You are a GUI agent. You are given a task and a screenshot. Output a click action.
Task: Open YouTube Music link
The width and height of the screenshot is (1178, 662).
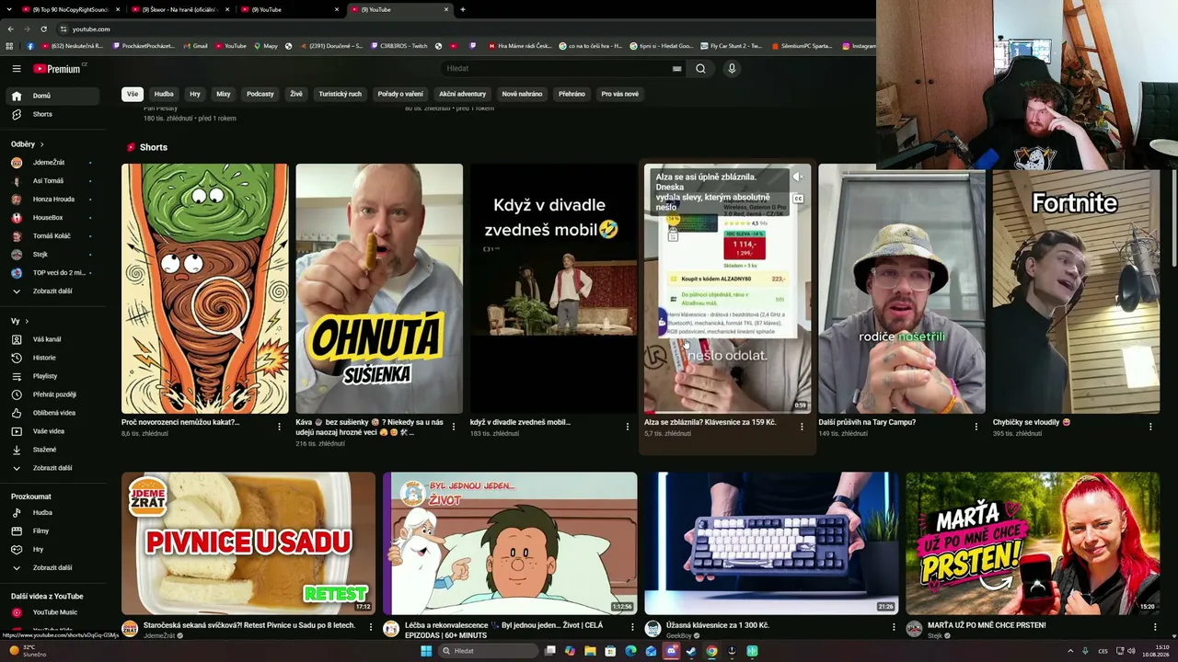click(52, 612)
